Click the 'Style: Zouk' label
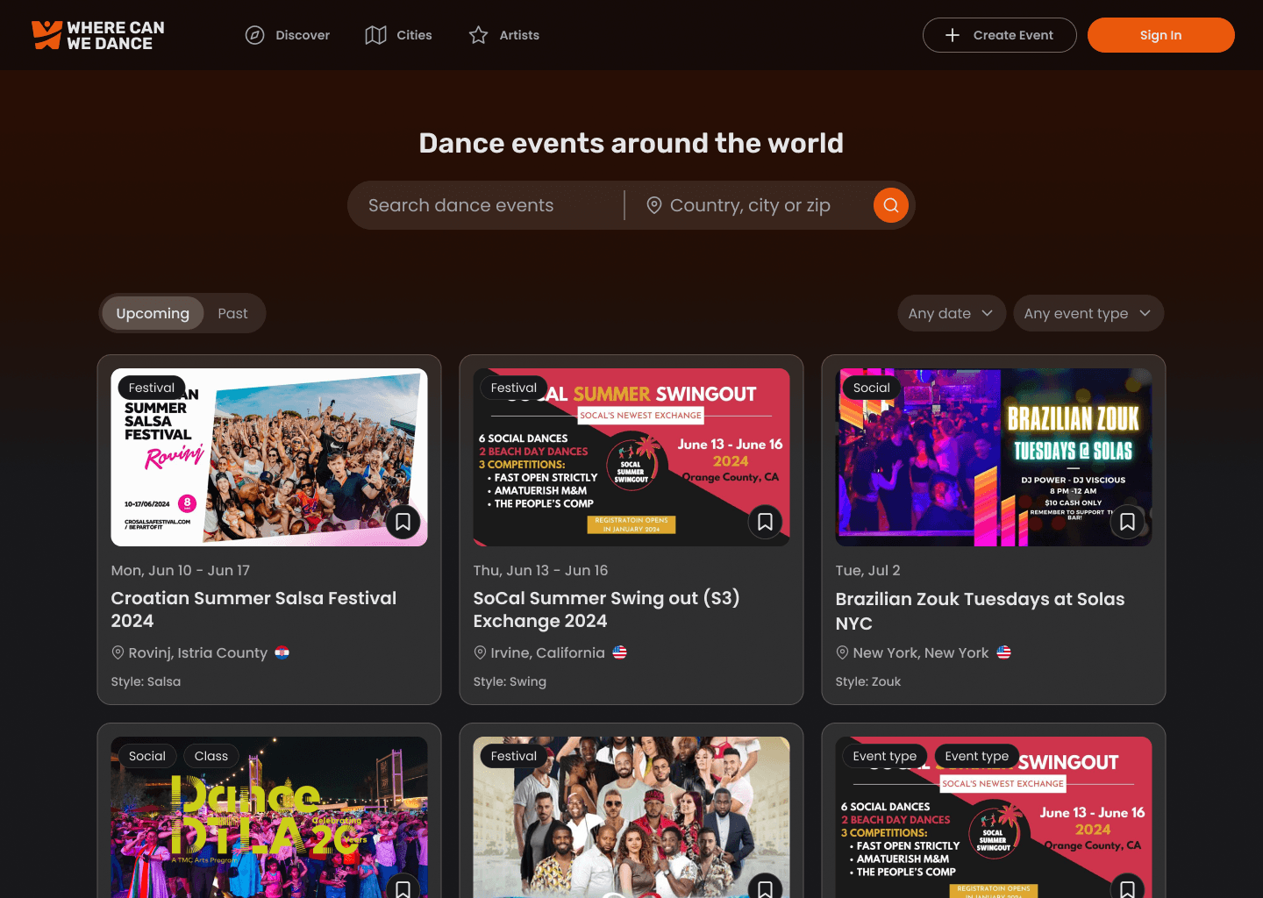This screenshot has height=898, width=1263. tap(868, 681)
